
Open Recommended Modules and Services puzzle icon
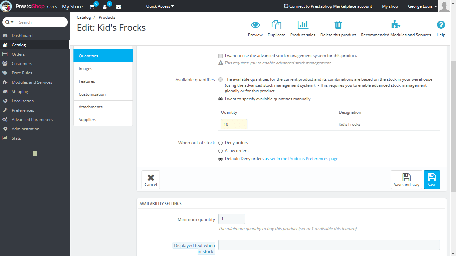click(x=396, y=25)
